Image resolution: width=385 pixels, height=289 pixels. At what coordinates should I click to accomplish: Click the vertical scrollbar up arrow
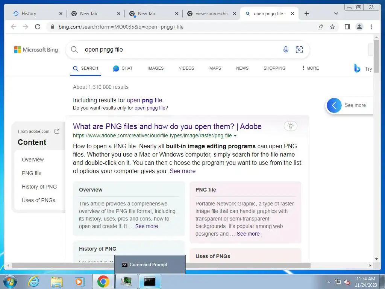point(376,38)
